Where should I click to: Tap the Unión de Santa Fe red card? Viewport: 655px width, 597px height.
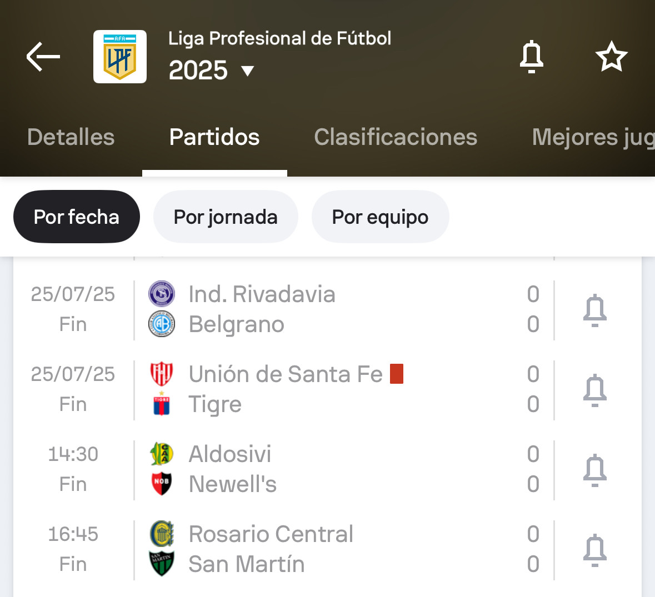397,374
